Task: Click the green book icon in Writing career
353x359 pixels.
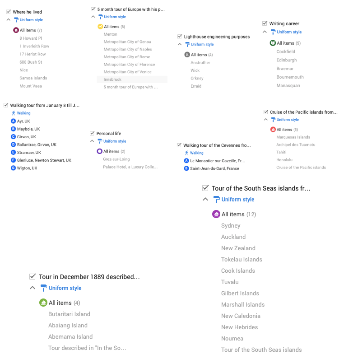Action: point(273,43)
